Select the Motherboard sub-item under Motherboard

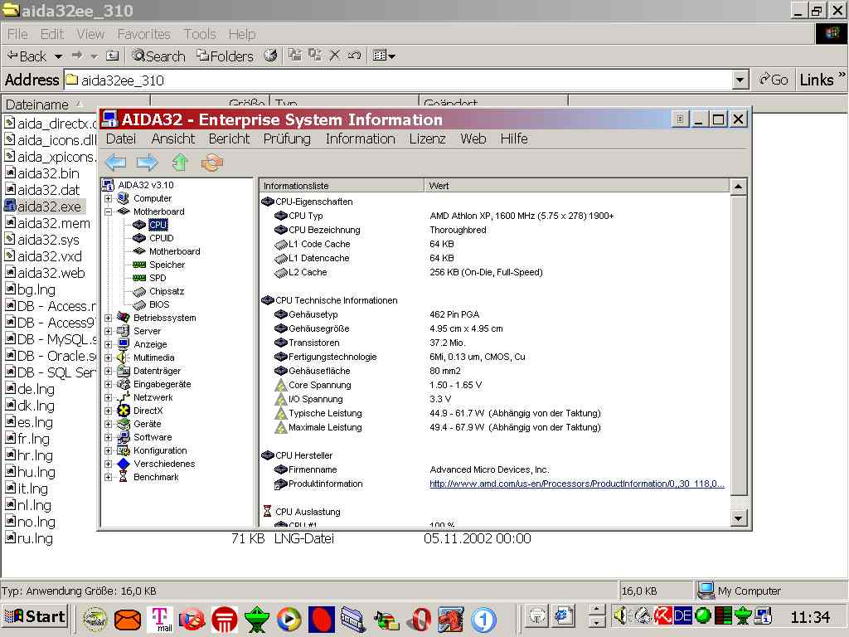(x=174, y=251)
